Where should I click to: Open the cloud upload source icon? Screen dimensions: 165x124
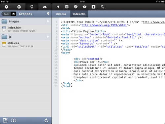pyautogui.click(x=45, y=7)
